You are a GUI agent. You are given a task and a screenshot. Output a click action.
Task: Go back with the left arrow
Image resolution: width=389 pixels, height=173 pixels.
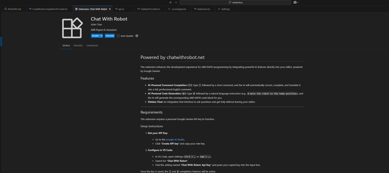[x=170, y=2]
